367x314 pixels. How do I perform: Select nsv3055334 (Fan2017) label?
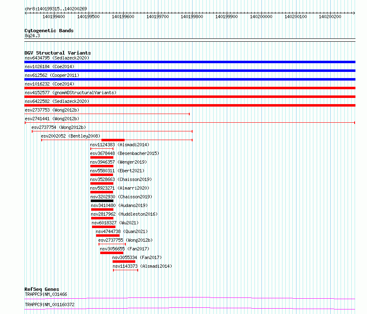(x=137, y=257)
